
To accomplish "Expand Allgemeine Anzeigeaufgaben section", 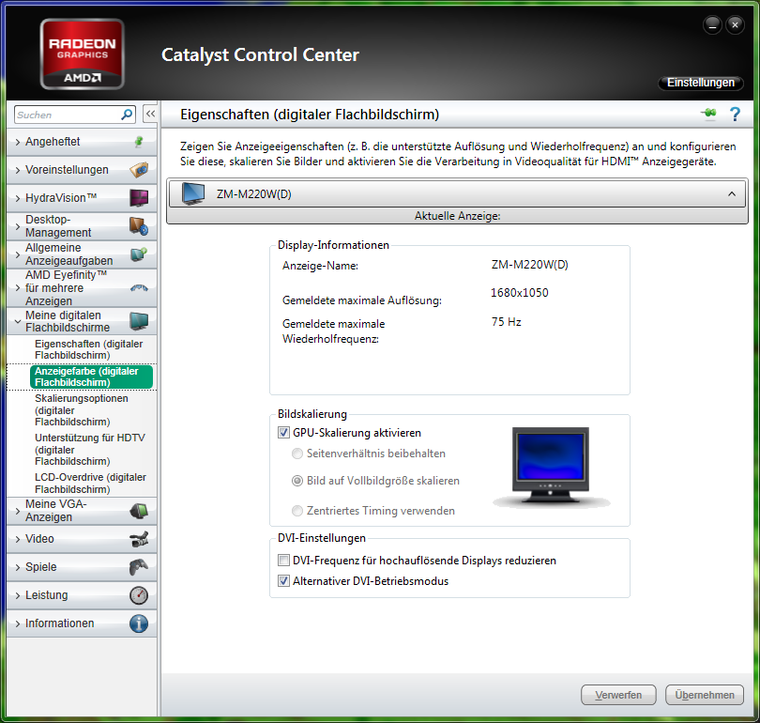I will [x=18, y=254].
